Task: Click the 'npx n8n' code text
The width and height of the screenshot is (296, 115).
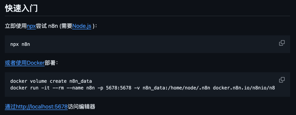Action: (20, 44)
